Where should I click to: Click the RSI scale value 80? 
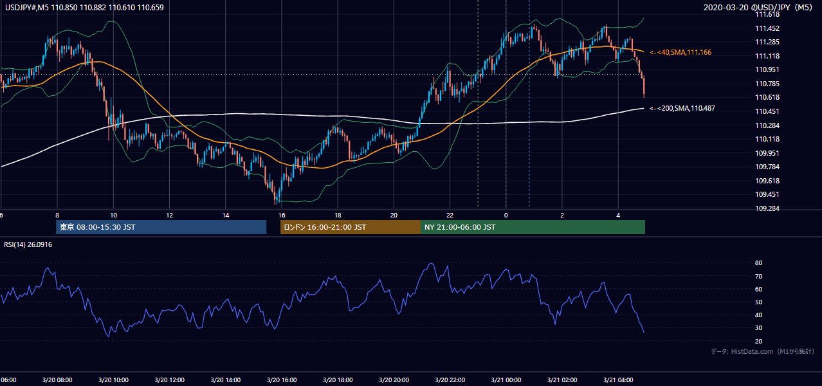click(758, 263)
